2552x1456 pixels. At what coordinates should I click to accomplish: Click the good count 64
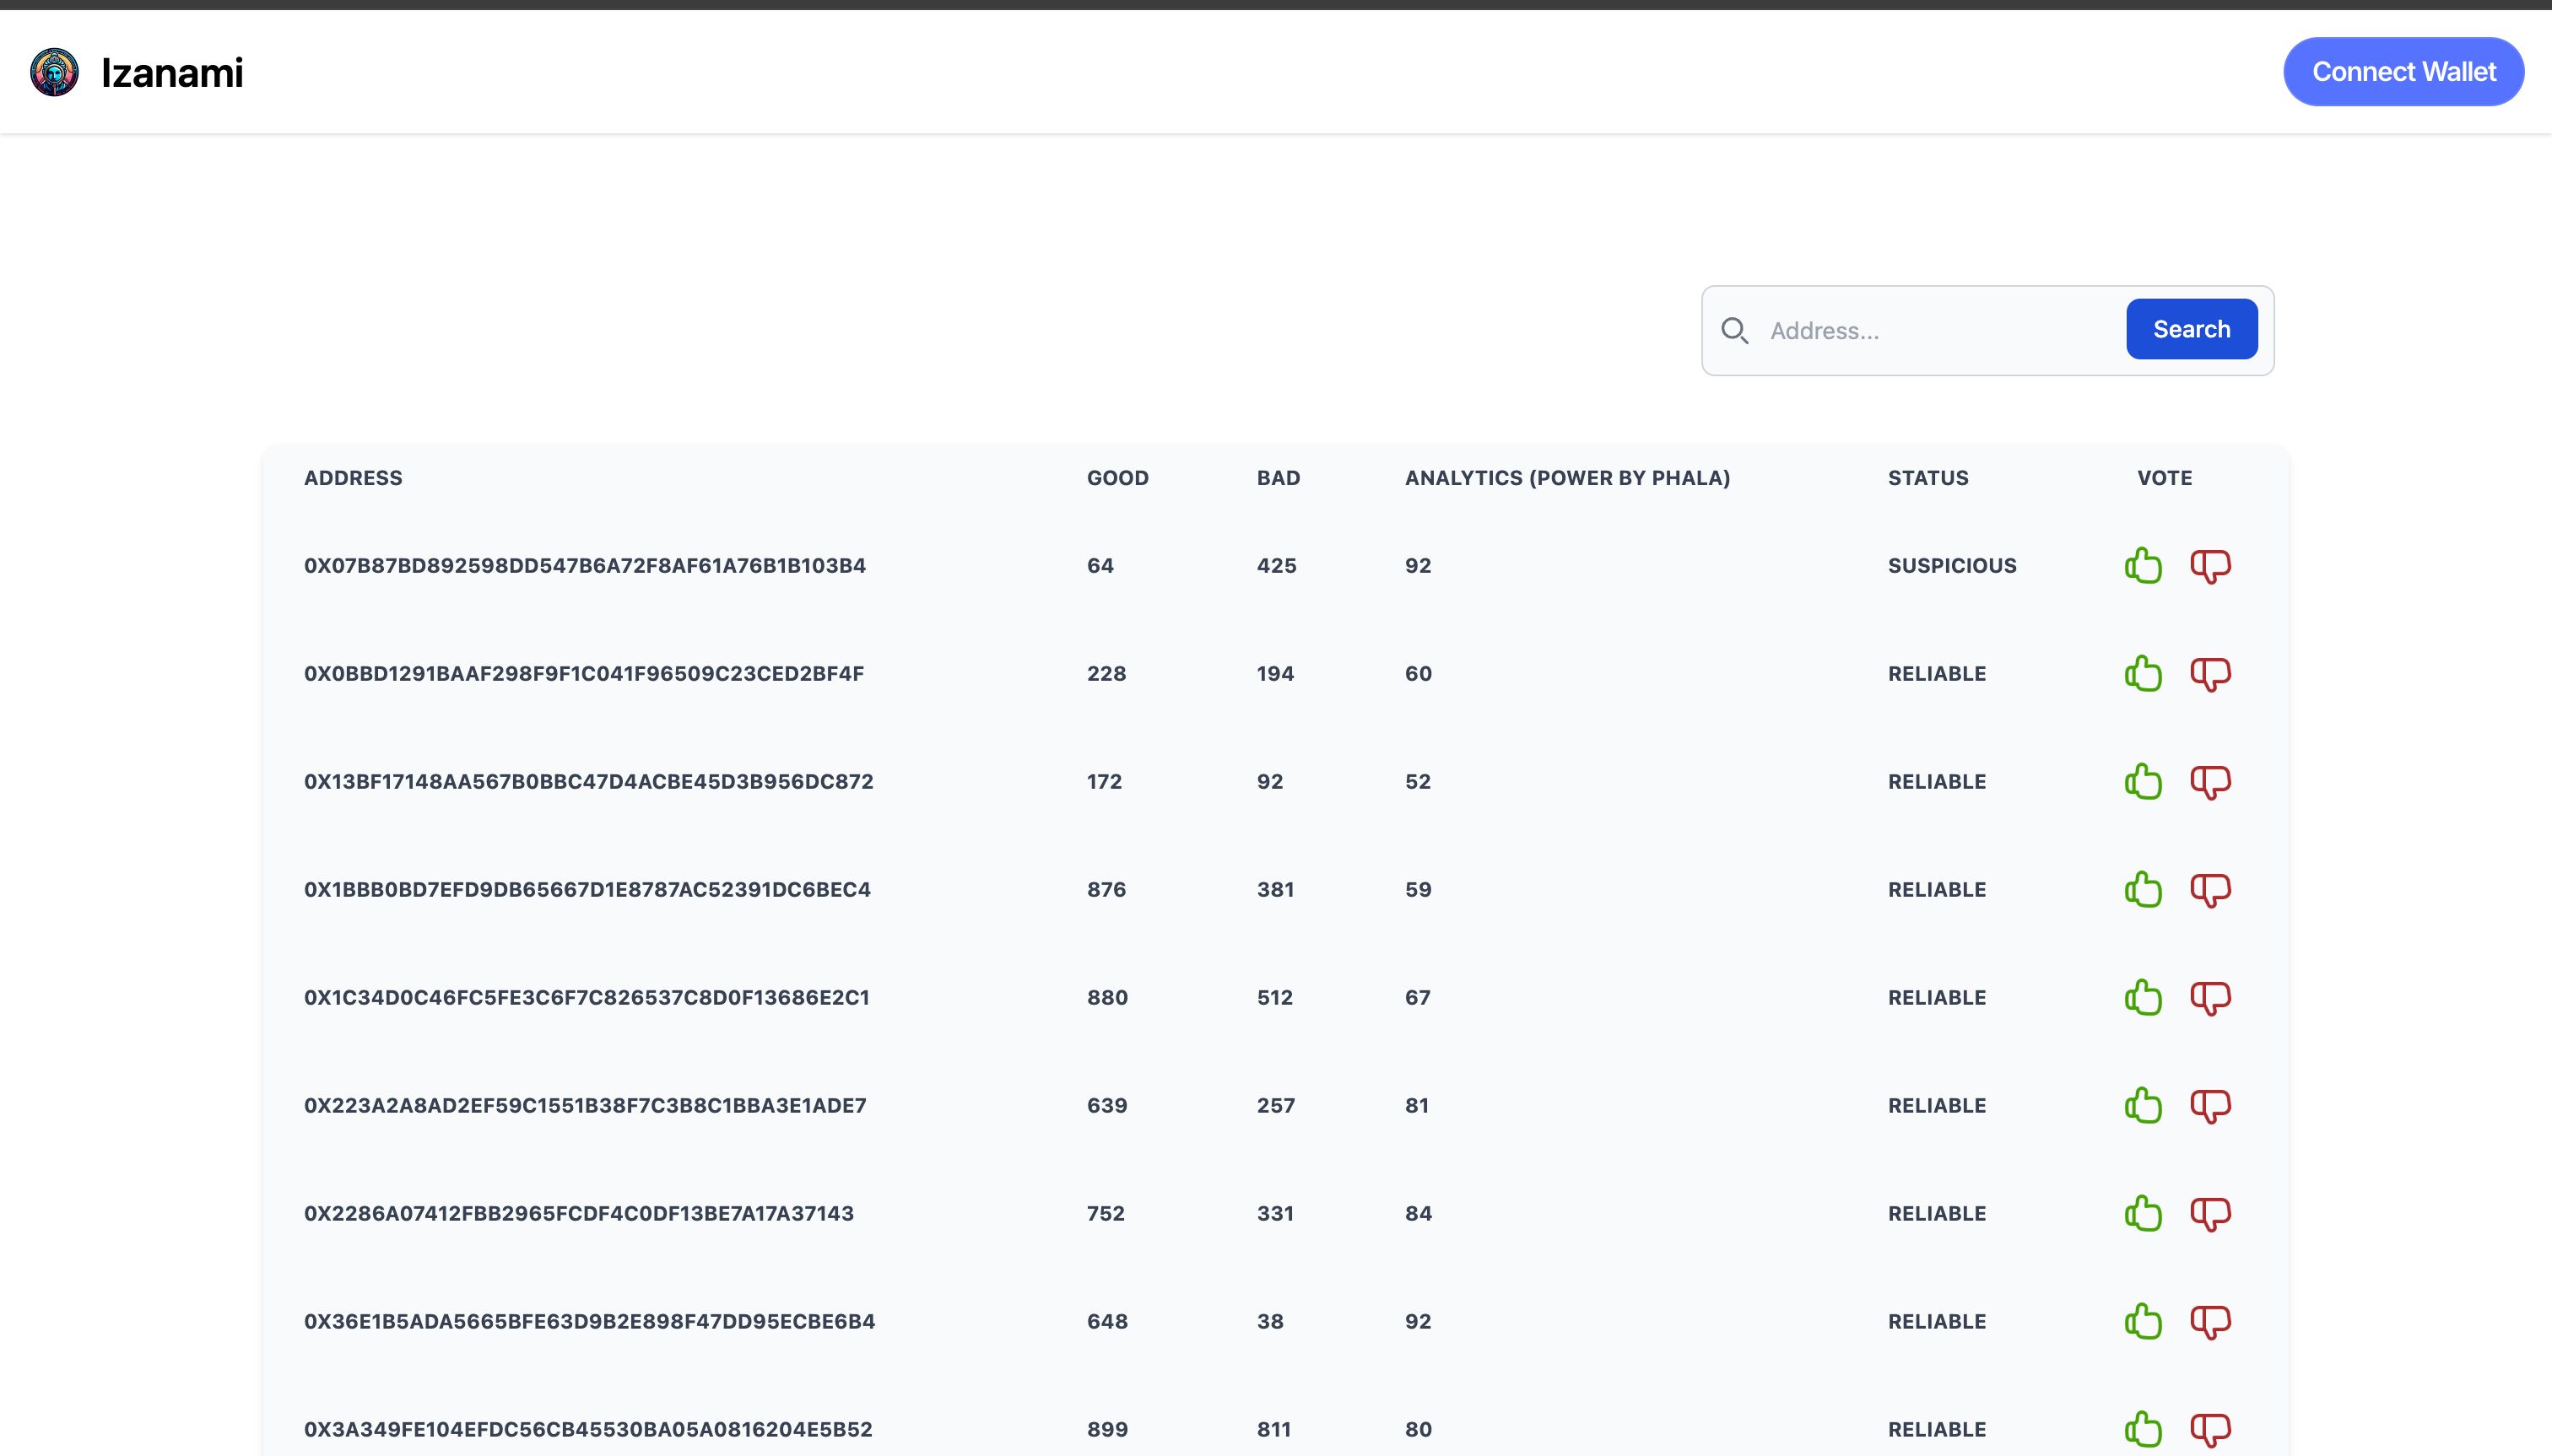(x=1100, y=566)
